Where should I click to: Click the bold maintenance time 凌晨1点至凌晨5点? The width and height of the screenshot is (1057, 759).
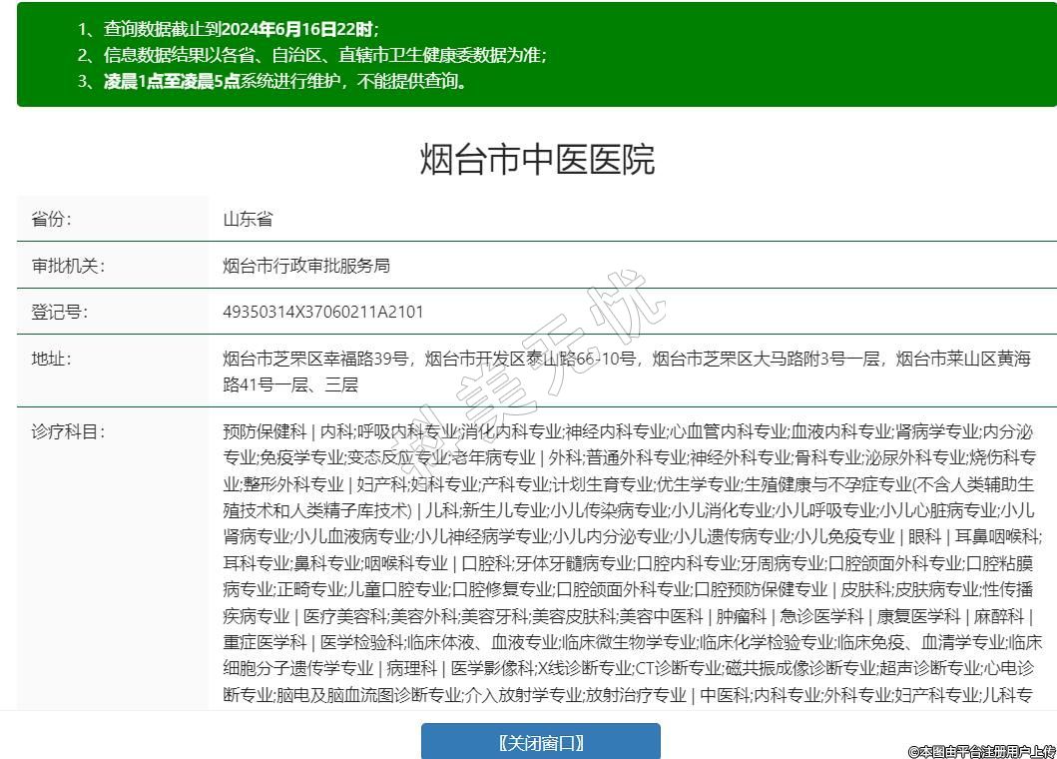pos(172,81)
